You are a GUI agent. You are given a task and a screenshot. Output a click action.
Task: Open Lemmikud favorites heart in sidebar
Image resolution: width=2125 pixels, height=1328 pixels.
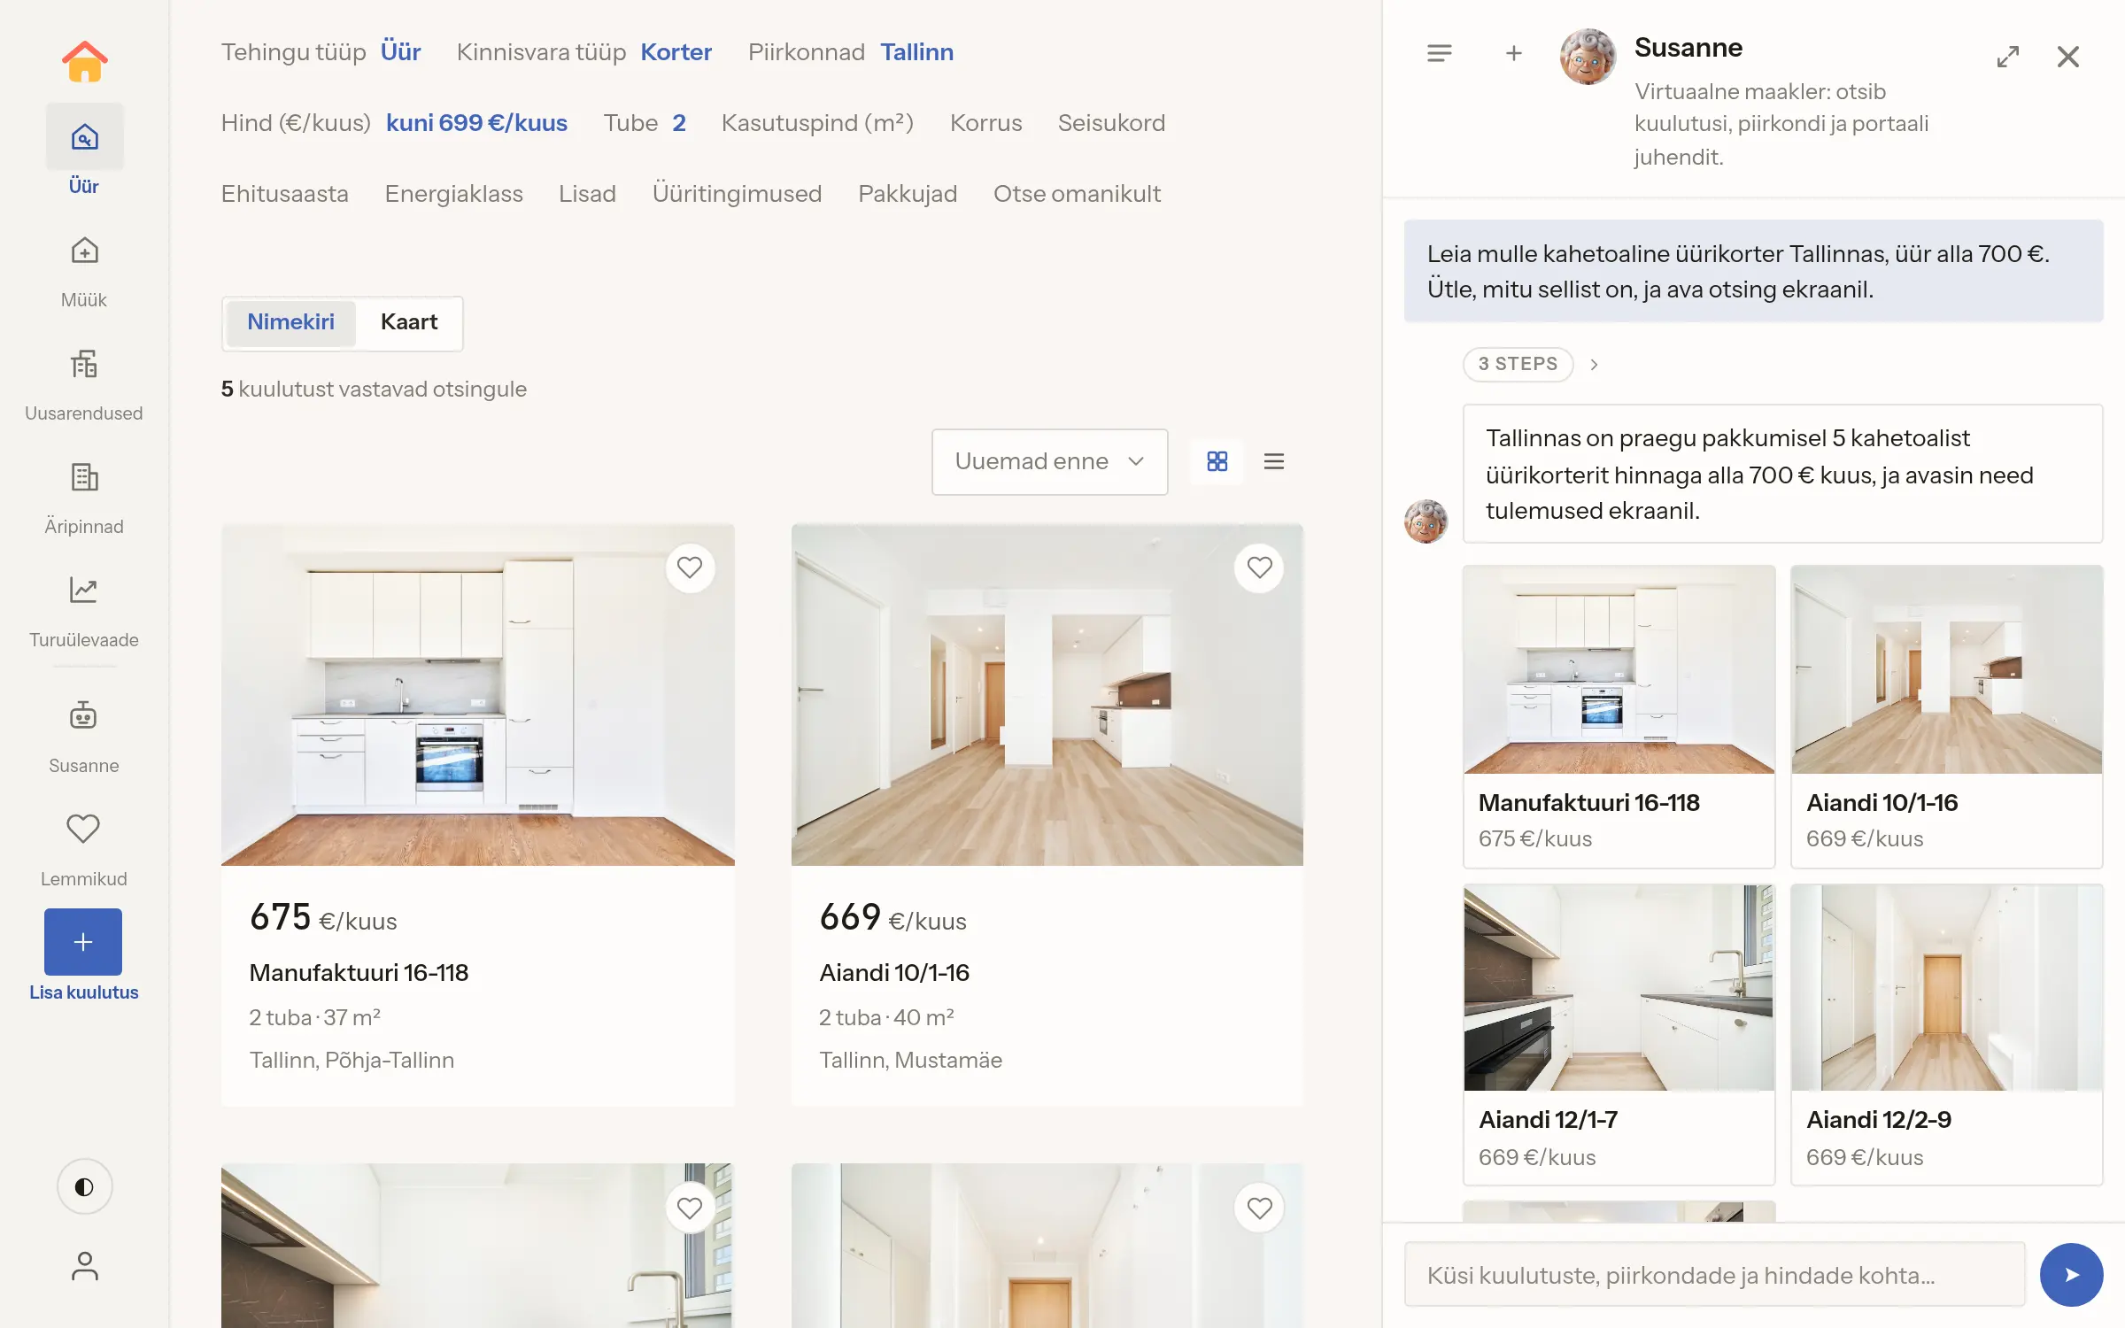(x=84, y=829)
